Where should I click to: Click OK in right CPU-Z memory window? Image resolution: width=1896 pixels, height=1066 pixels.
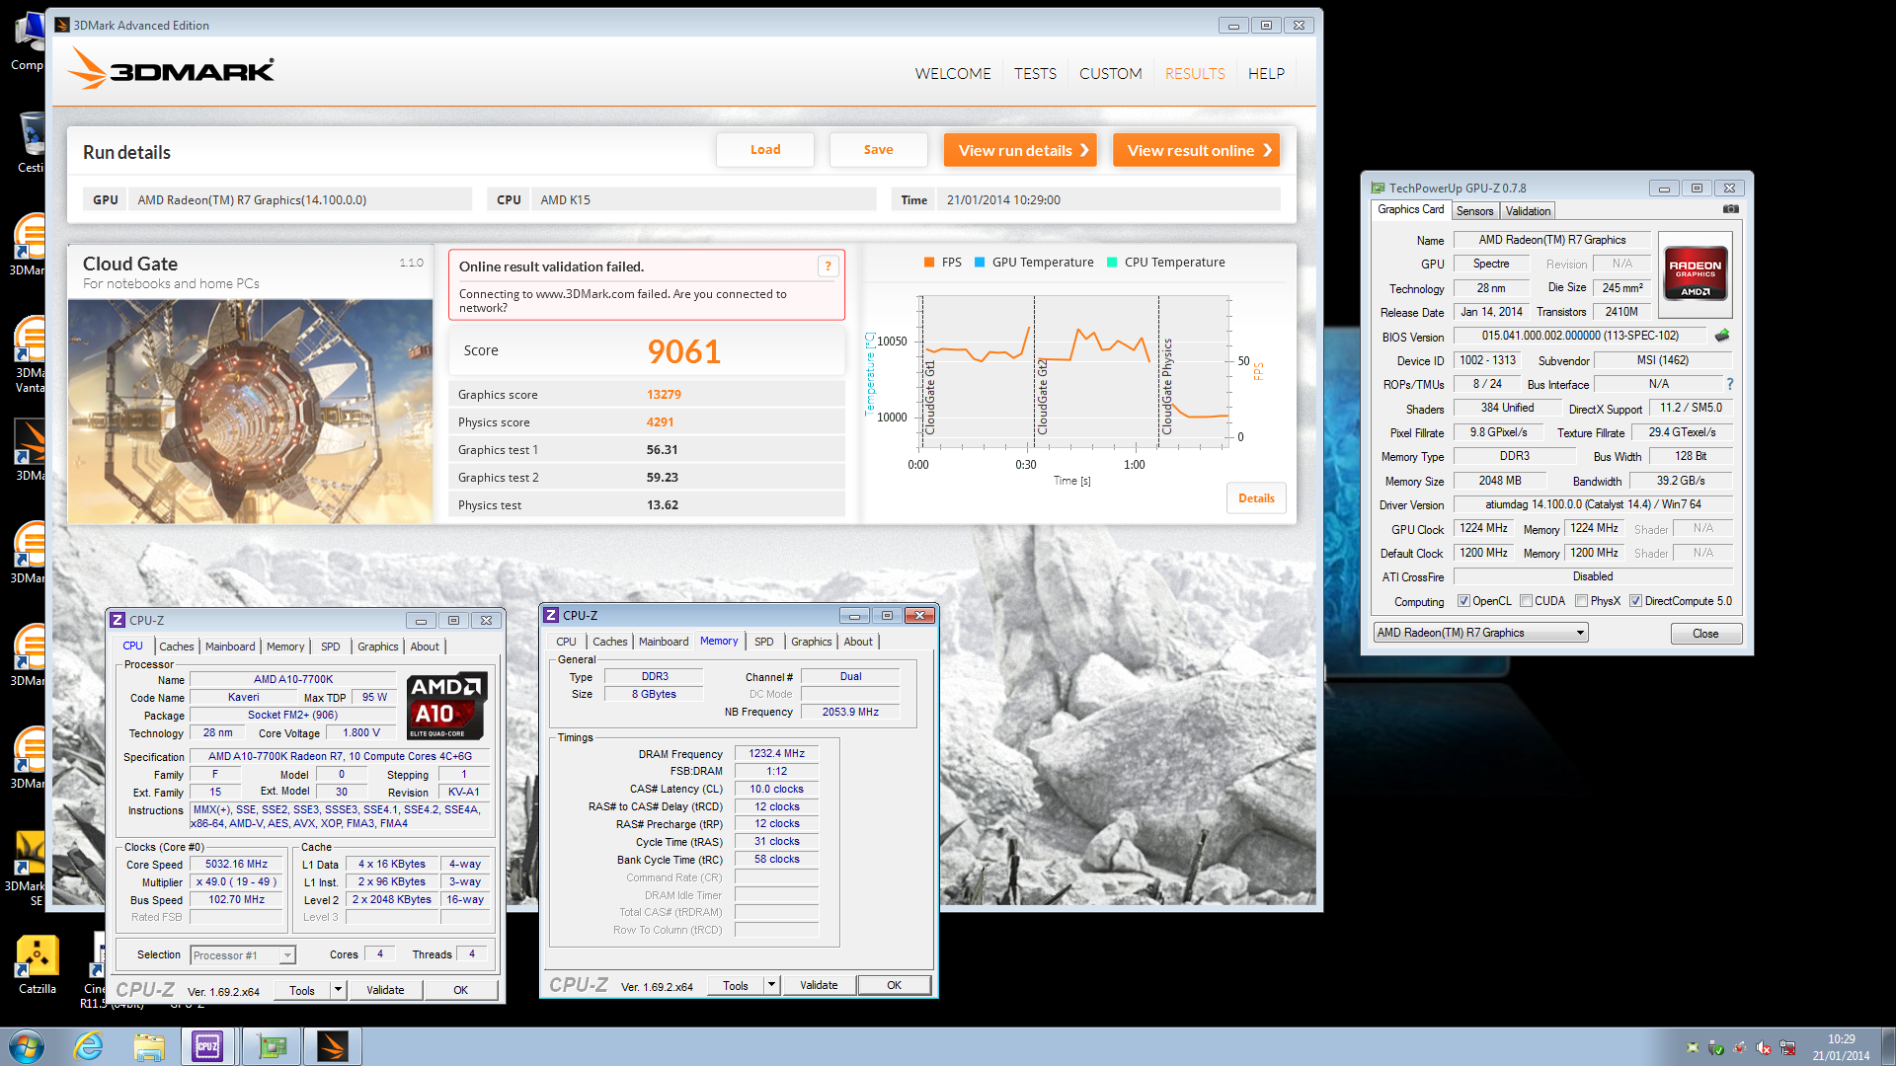[894, 985]
